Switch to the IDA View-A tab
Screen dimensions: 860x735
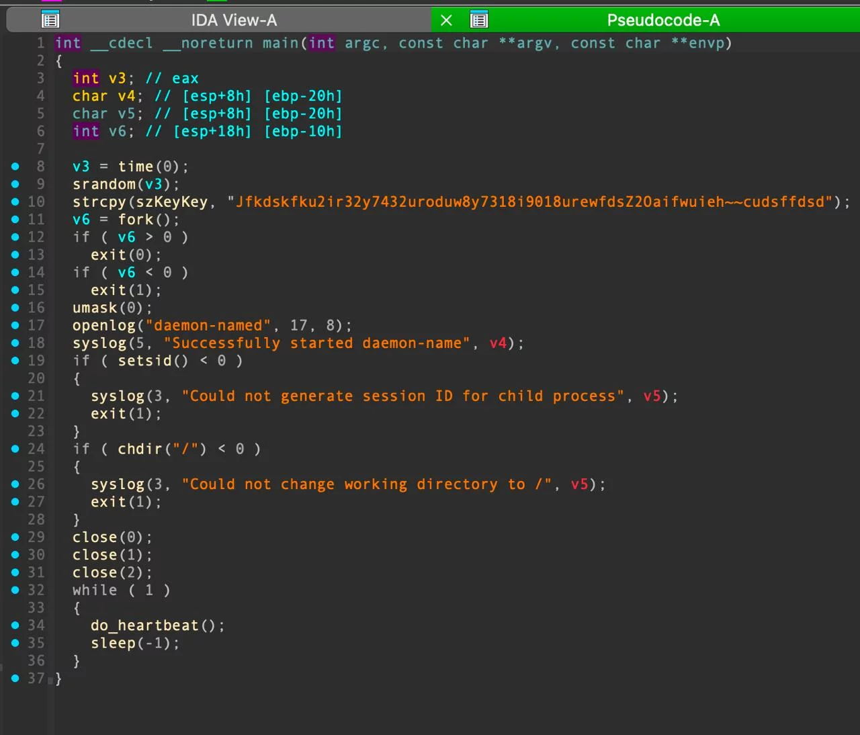click(232, 19)
